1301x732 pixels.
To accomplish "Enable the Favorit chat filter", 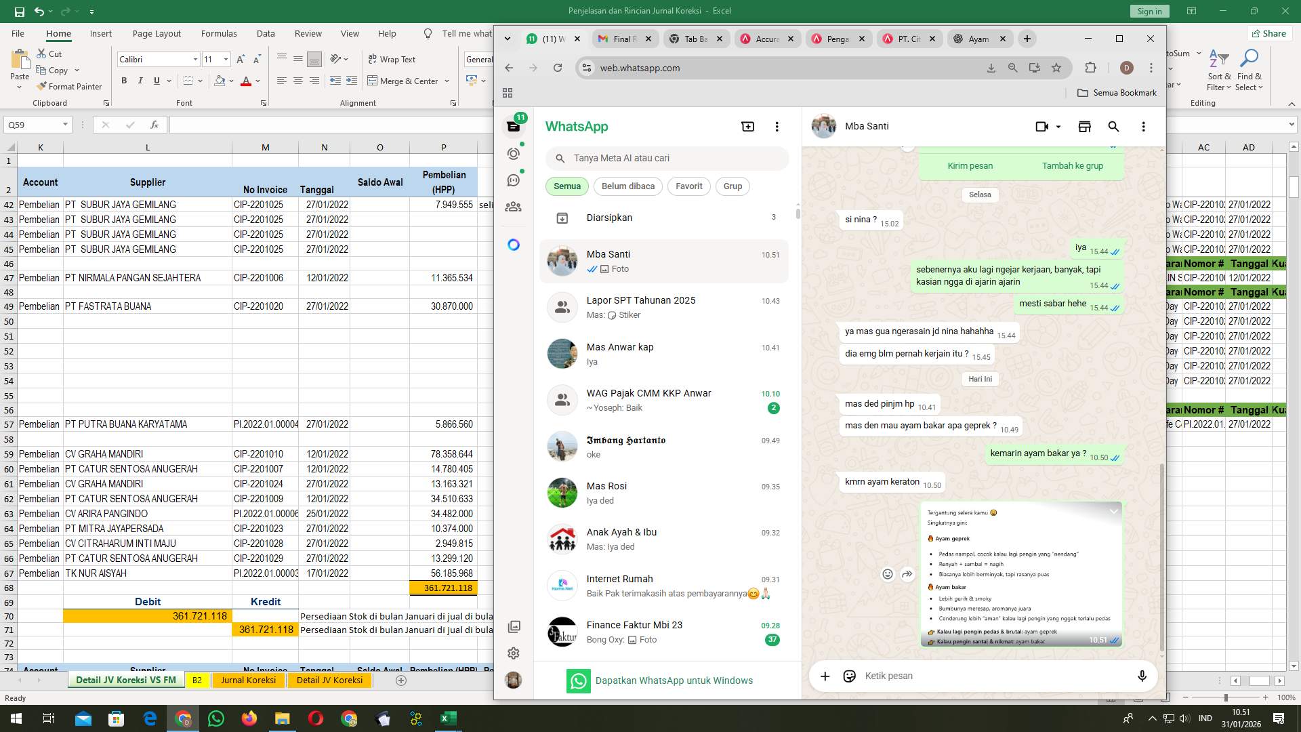I will coord(688,186).
